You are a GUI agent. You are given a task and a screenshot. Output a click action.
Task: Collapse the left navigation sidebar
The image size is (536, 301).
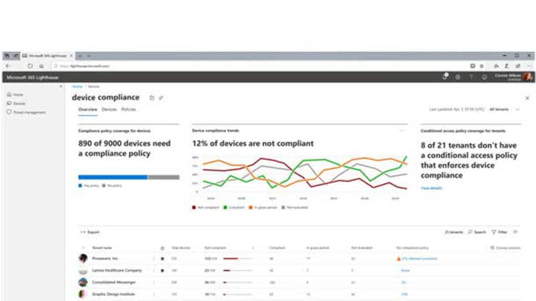click(x=61, y=86)
